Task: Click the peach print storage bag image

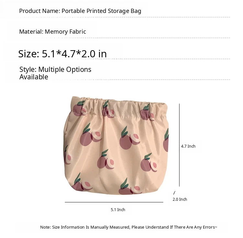Action: coord(116,146)
